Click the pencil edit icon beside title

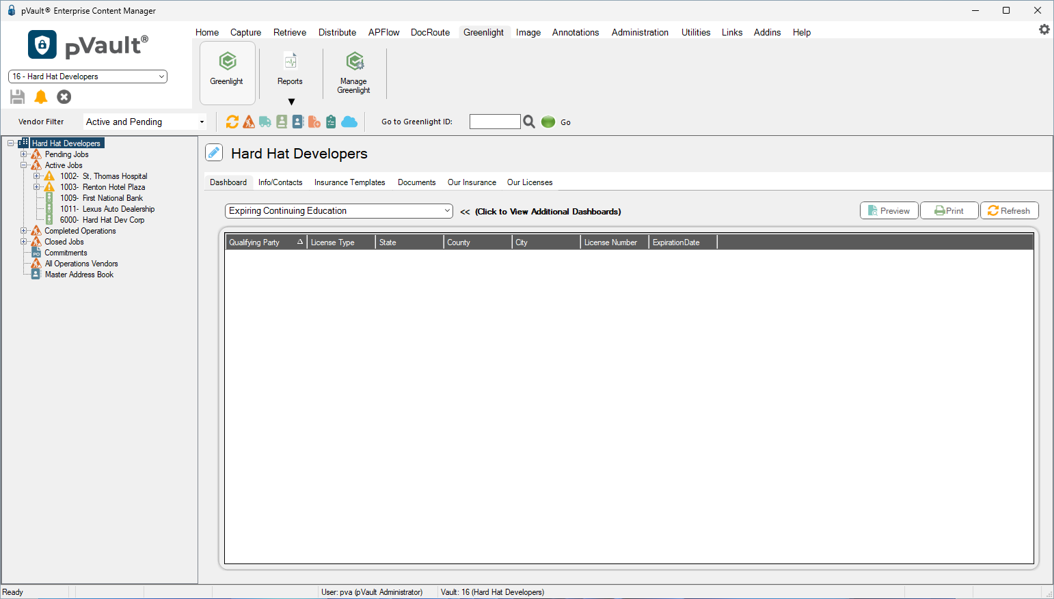pos(214,153)
